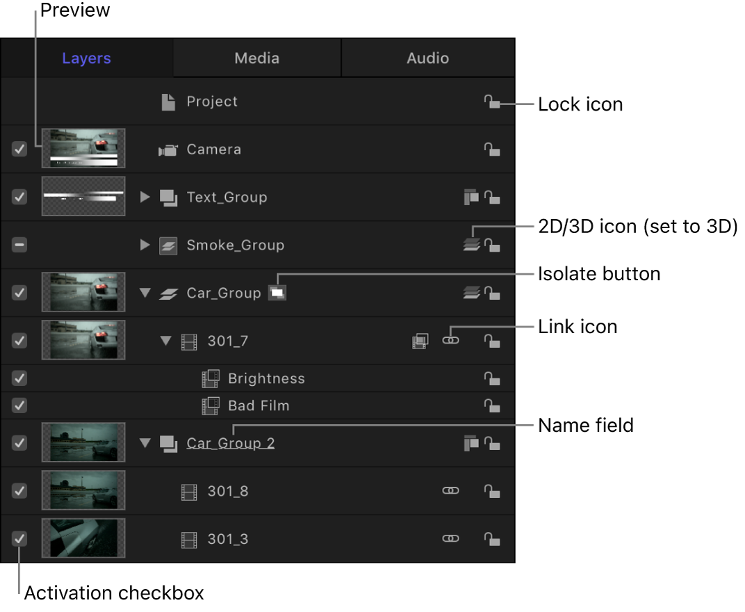Open the Audio tab
This screenshot has height=612, width=745.
427,58
